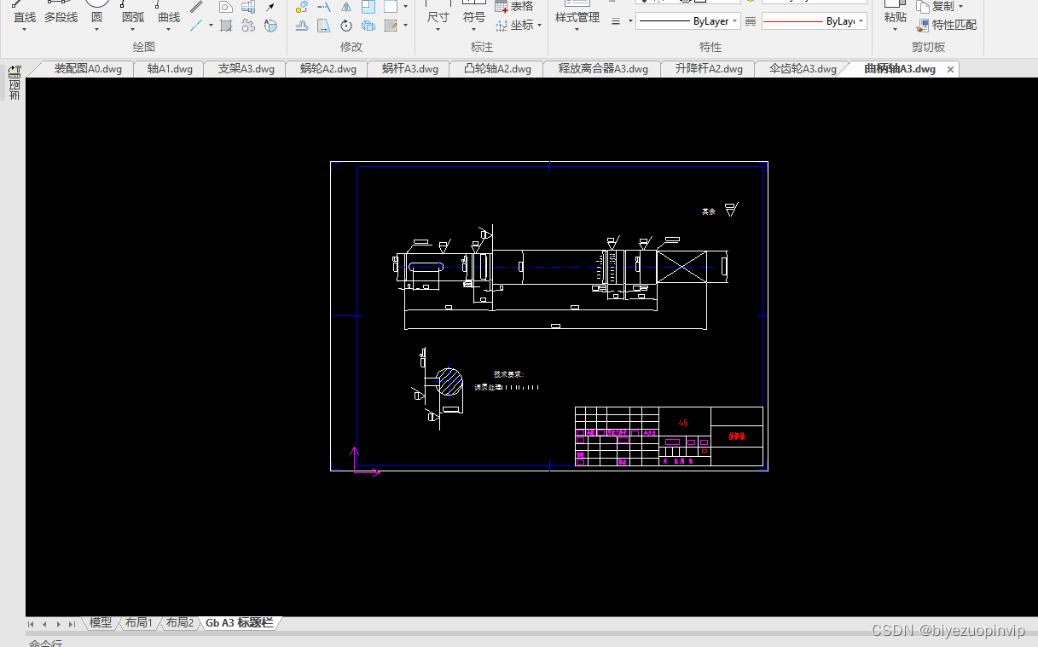1038x647 pixels.
Task: Click the hatch pattern icon in 绘图
Action: coord(226,26)
